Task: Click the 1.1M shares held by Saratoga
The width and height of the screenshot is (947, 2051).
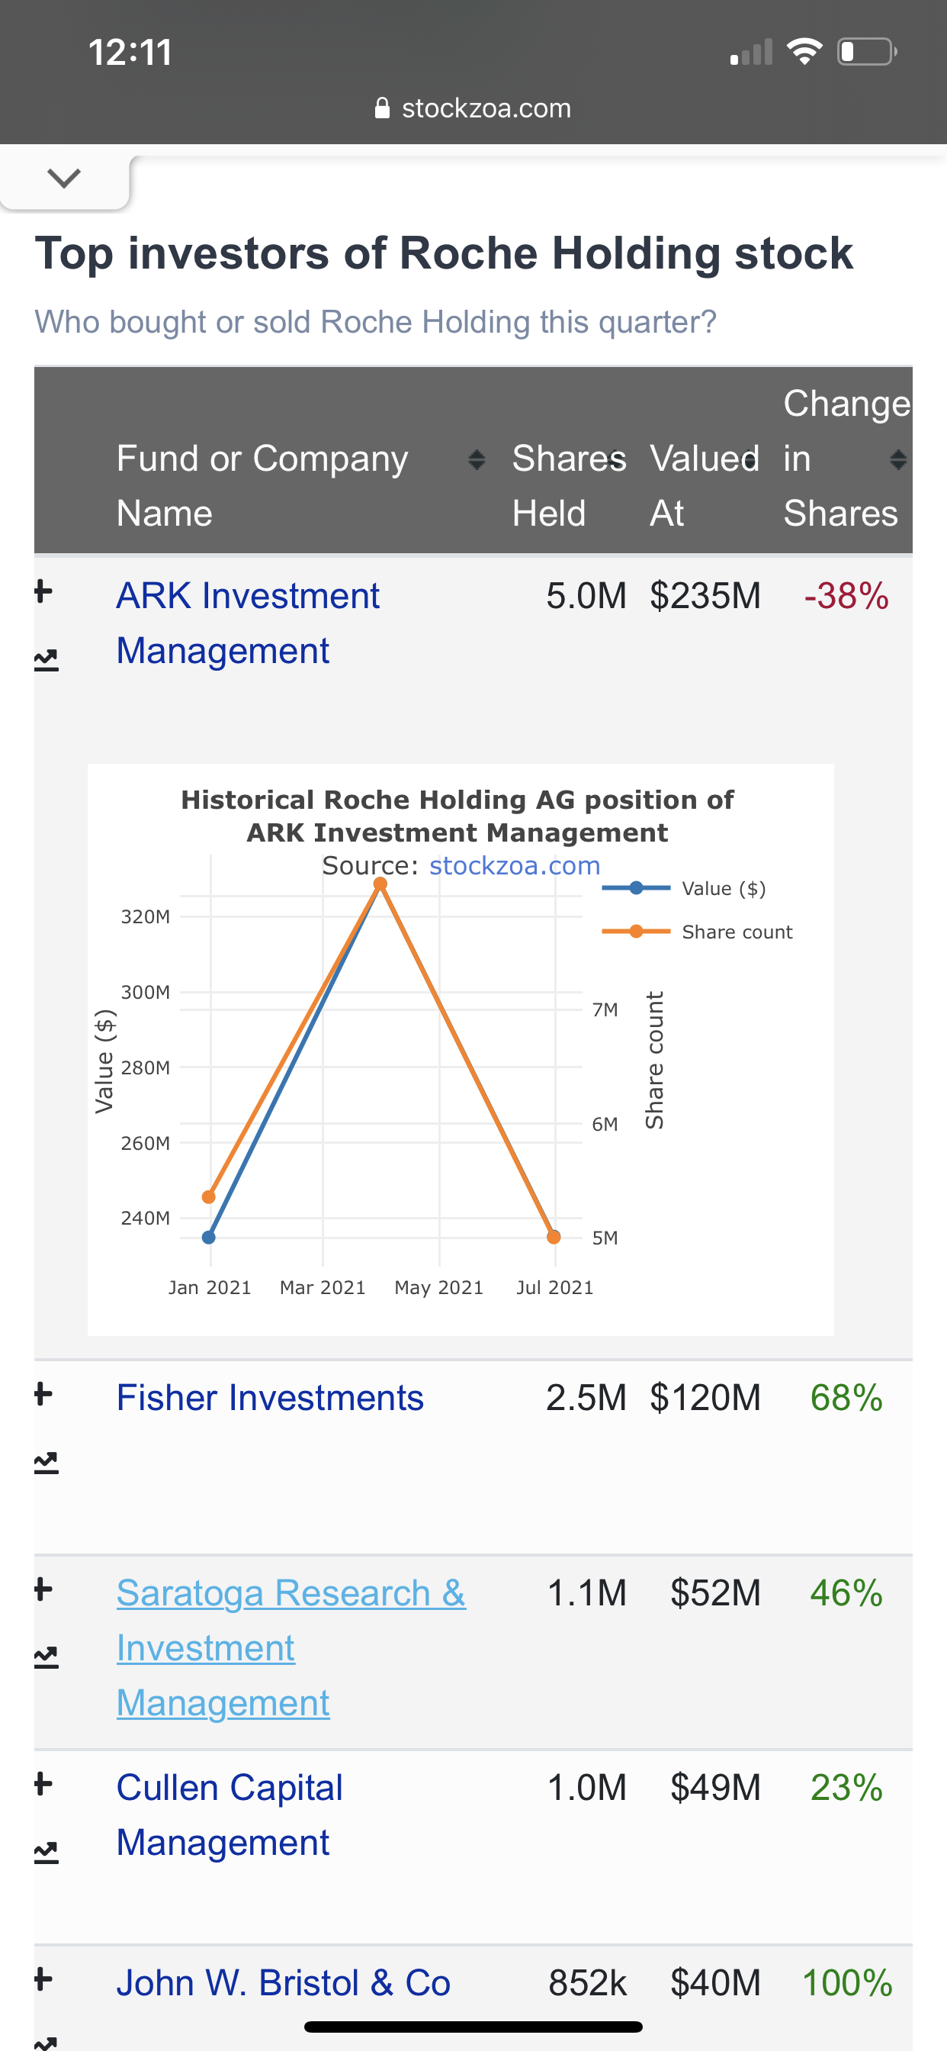Action: [x=587, y=1593]
